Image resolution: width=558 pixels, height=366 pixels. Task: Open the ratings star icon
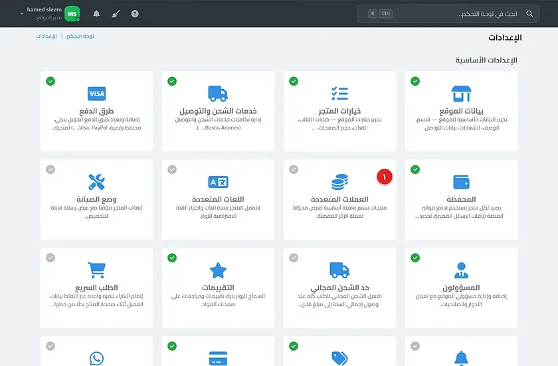(x=218, y=270)
